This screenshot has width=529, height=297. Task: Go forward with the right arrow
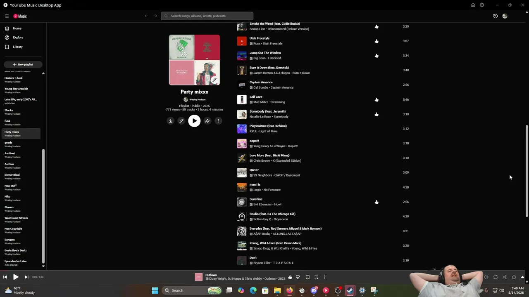click(x=155, y=16)
